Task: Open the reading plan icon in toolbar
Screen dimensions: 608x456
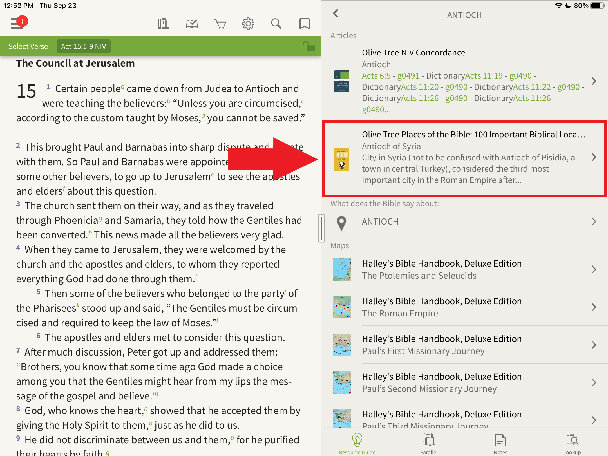Action: (192, 24)
